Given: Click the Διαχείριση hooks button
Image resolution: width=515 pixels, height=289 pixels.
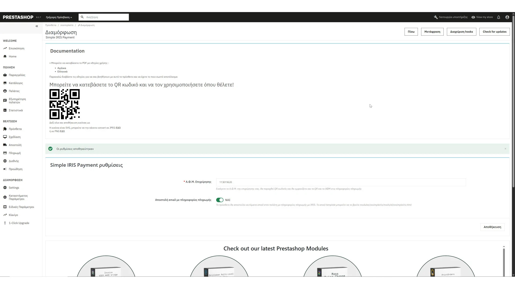Looking at the screenshot, I should tap(461, 32).
